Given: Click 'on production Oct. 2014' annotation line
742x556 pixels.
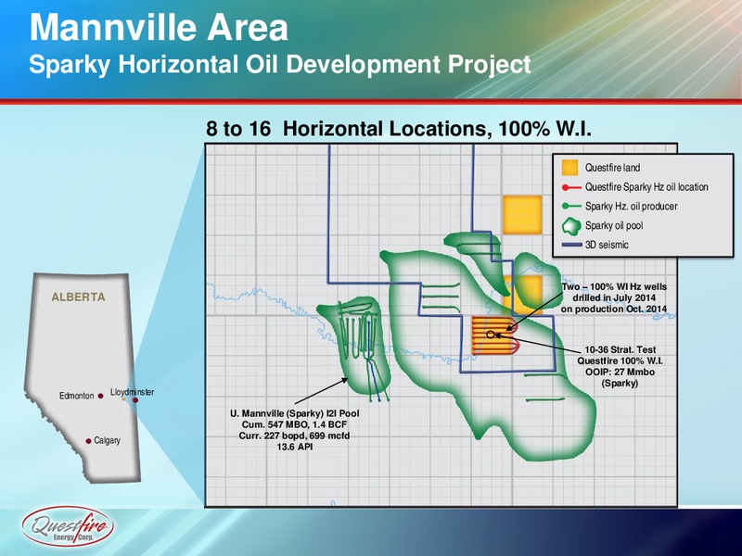Looking at the screenshot, I should 614,309.
